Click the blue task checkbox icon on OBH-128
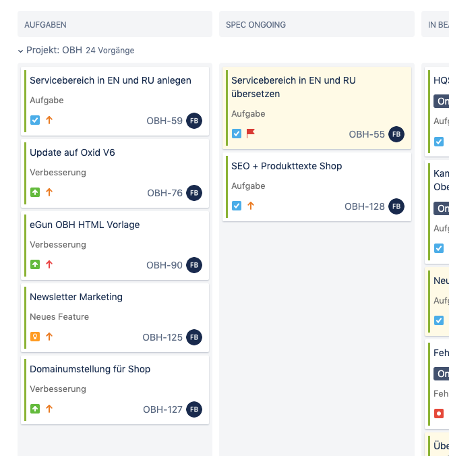The height and width of the screenshot is (456, 449). pos(237,206)
